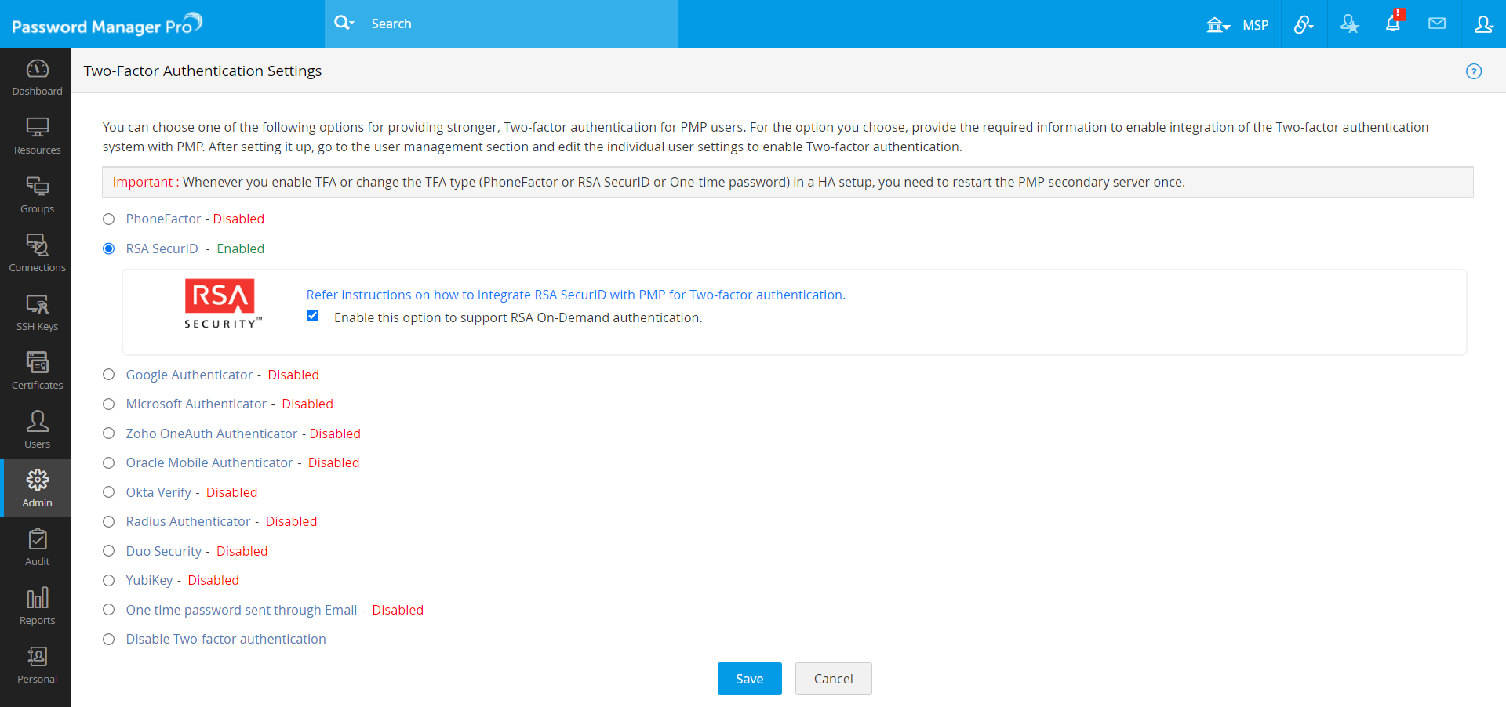Open the Personal section
This screenshot has width=1506, height=707.
(37, 665)
